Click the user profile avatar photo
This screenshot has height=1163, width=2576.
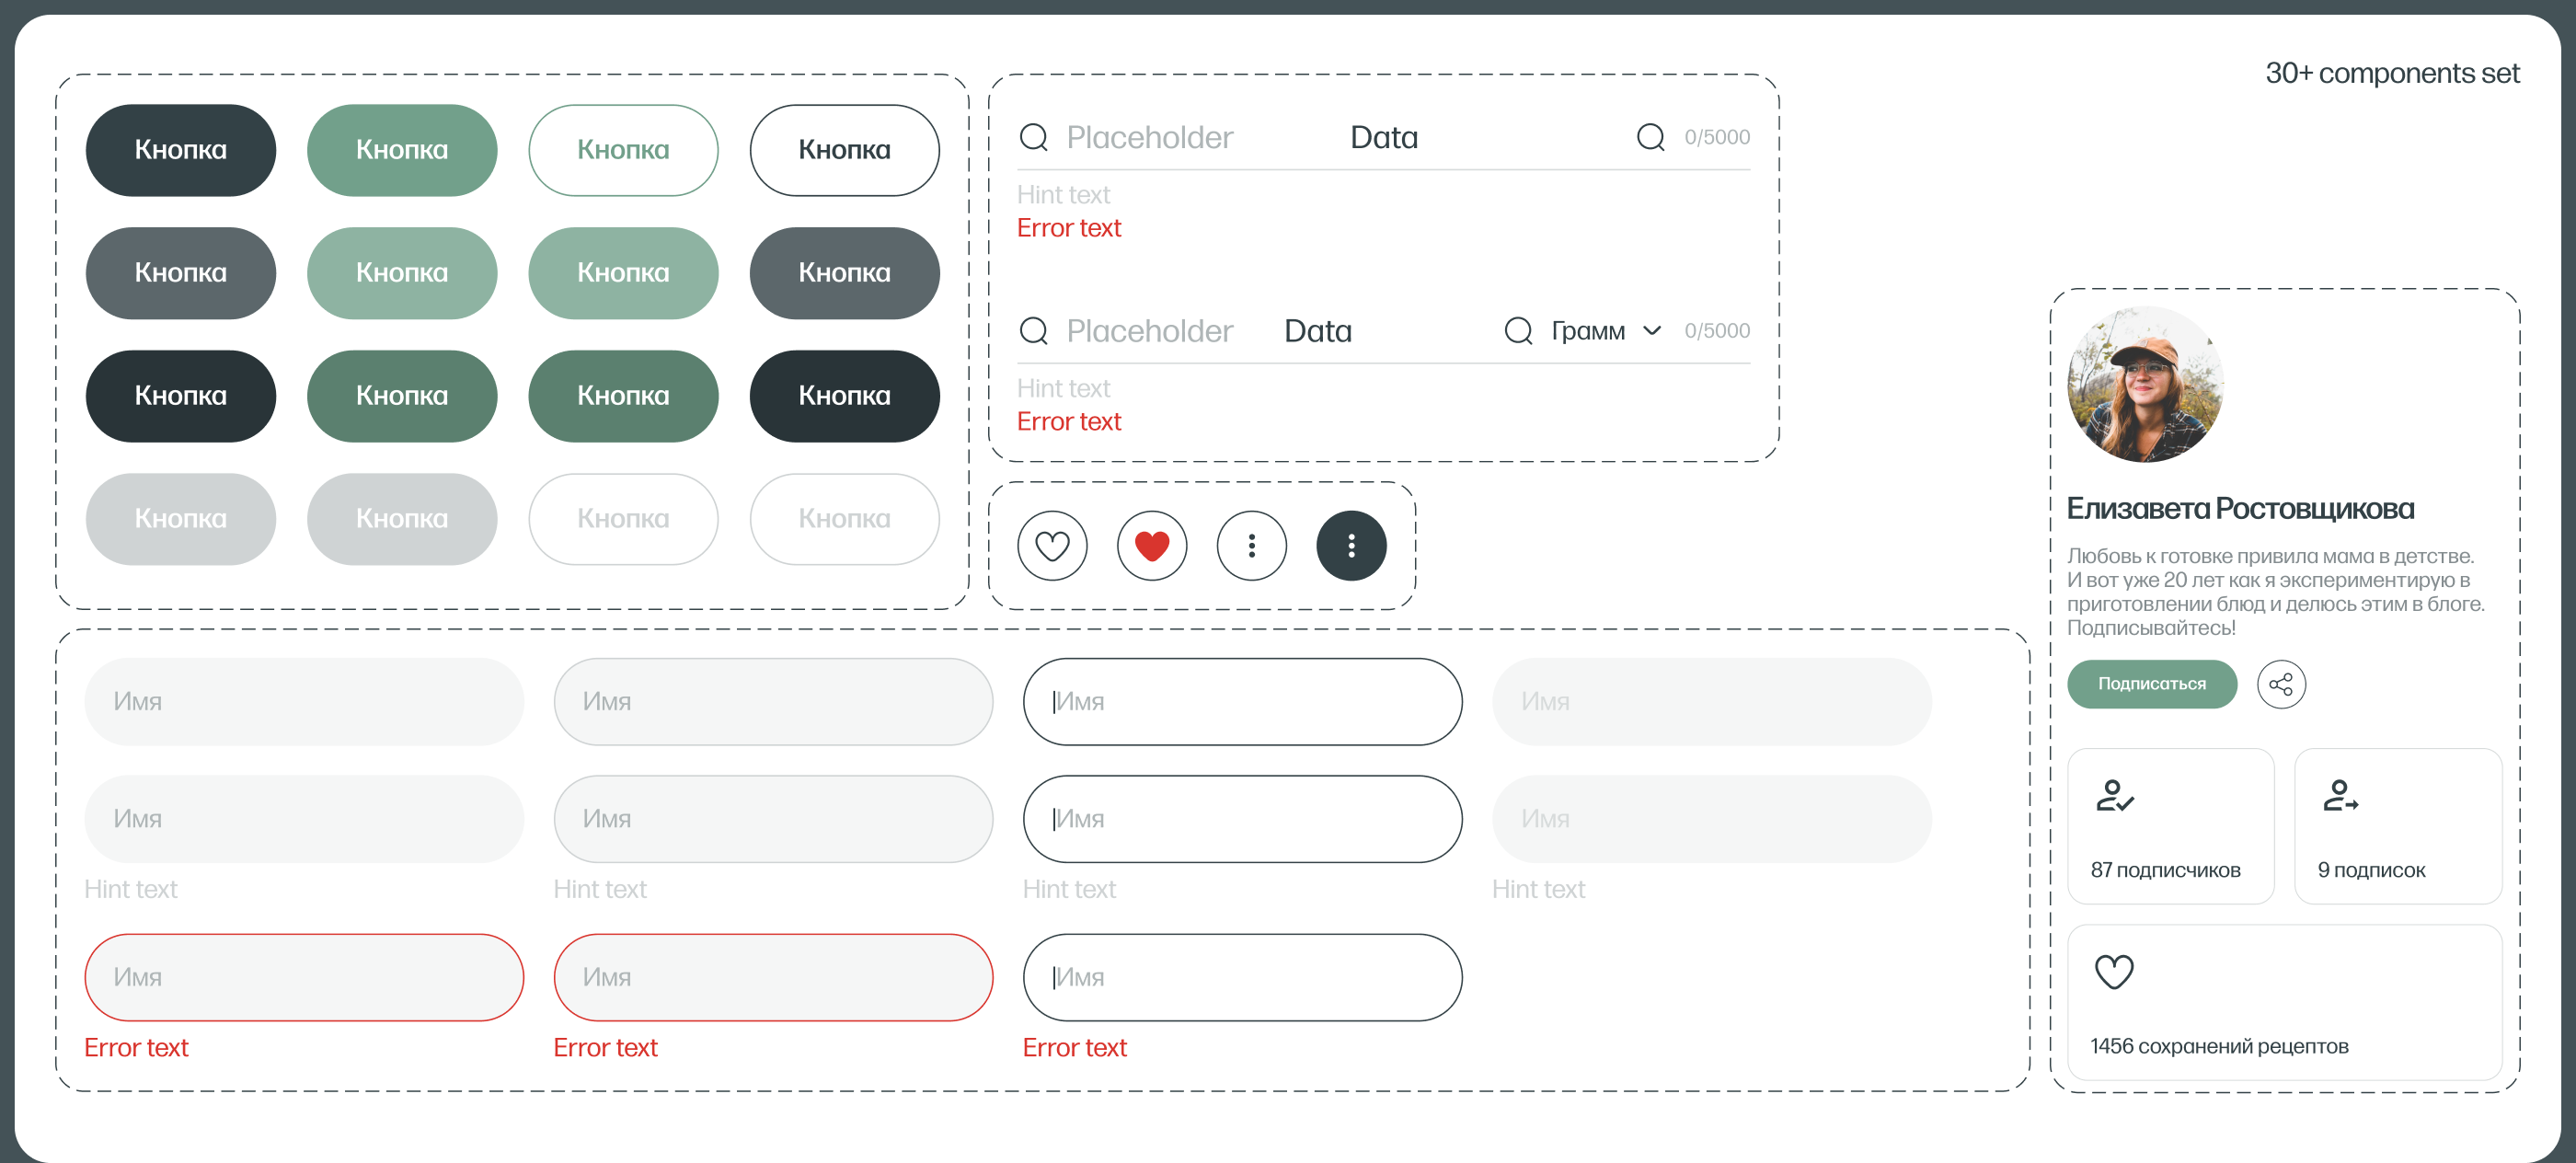click(2145, 384)
